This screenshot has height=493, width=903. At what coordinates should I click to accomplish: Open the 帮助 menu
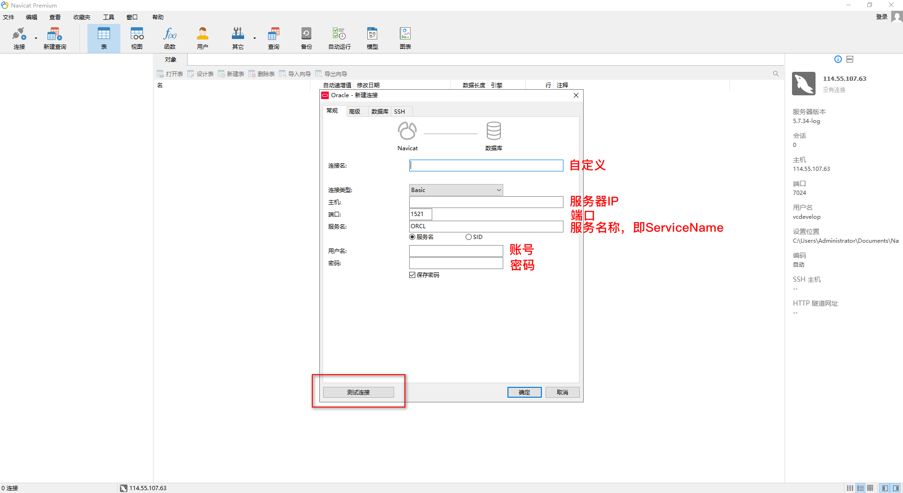pos(158,17)
